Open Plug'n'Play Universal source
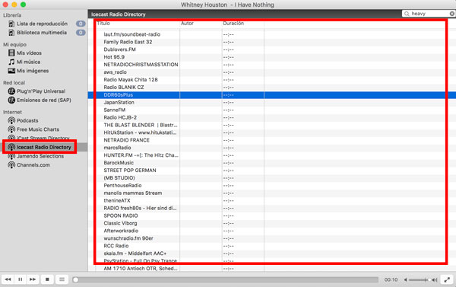 pyautogui.click(x=41, y=91)
